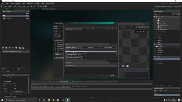The width and height of the screenshot is (182, 102).
Task: Expand Objects folder in Asset Browser
Action: tap(154, 40)
